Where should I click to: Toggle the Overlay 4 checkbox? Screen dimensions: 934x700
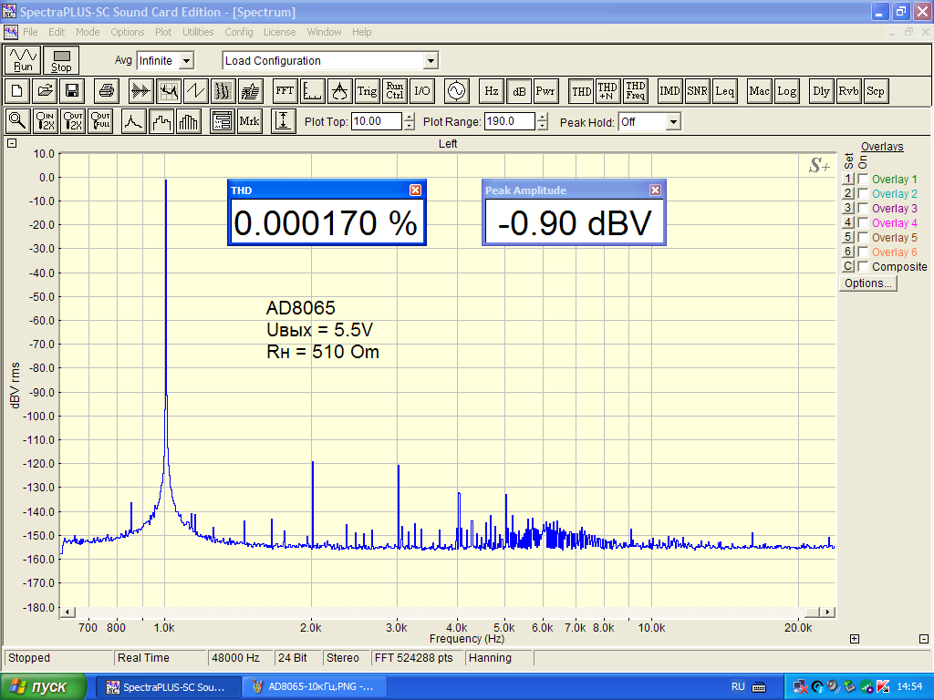(863, 223)
